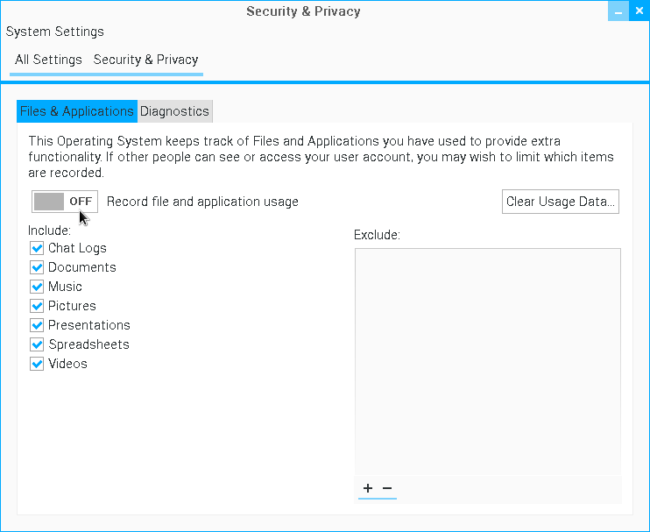Screen dimensions: 650x532
Task: Toggle the Videos checkbox off
Action: pos(37,364)
